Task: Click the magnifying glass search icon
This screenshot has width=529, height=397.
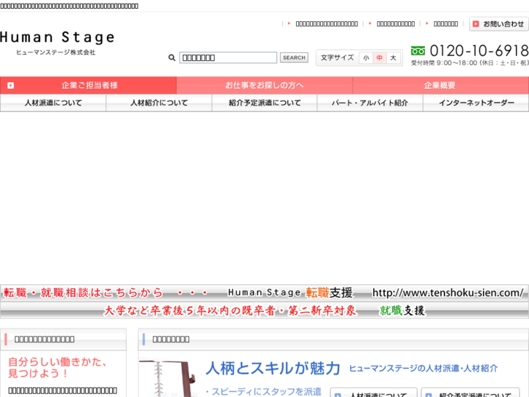Action: 172,58
